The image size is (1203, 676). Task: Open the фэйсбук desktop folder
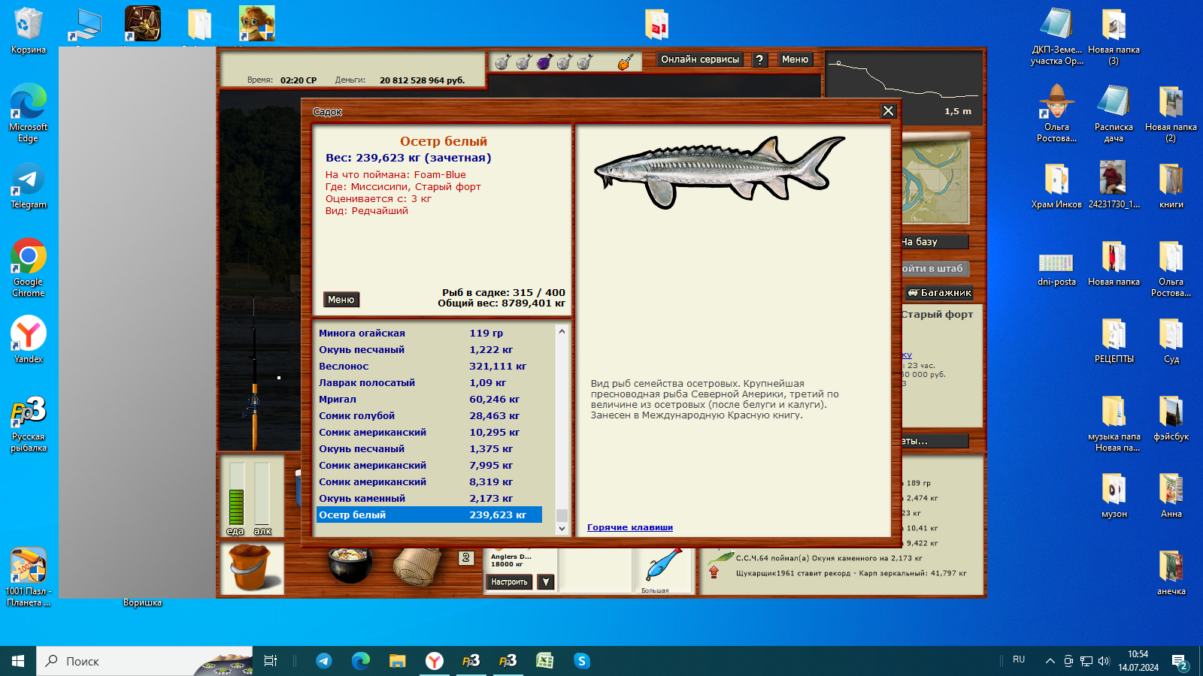[x=1171, y=418]
